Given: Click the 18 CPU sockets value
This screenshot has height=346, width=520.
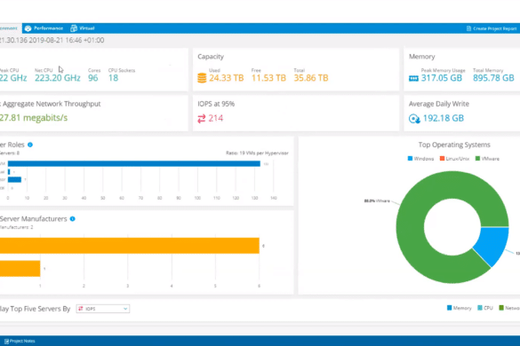Looking at the screenshot, I should tap(113, 78).
